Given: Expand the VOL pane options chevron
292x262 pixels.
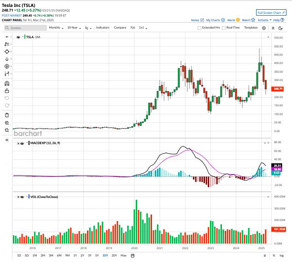Looking at the screenshot, I should 269,197.
